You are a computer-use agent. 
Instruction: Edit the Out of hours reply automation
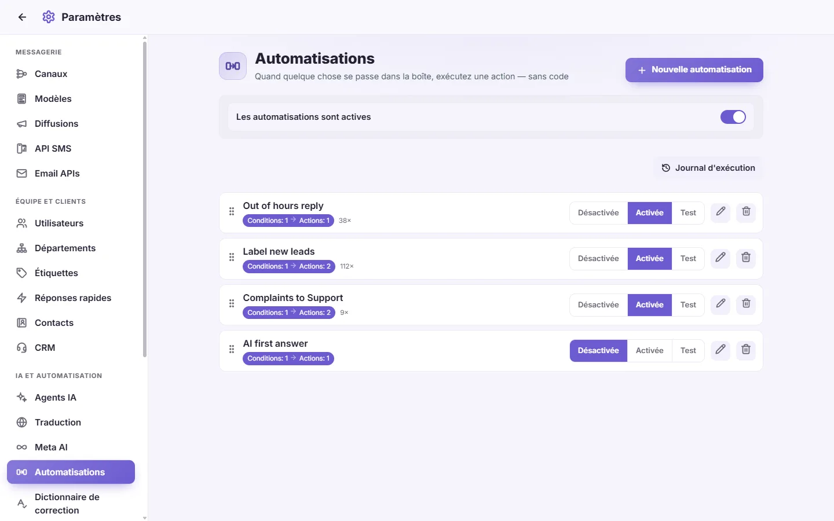pos(720,212)
